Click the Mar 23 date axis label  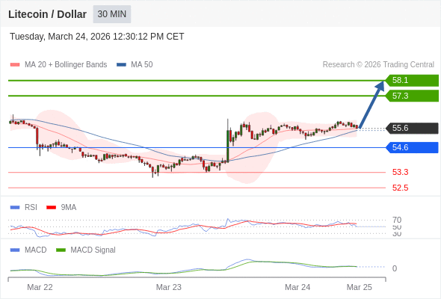pyautogui.click(x=169, y=287)
